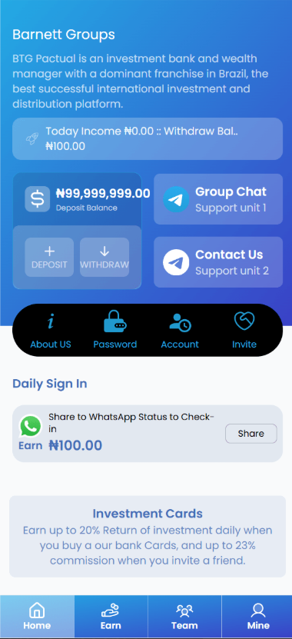
Task: Open the Earn tab
Action: pos(111,616)
